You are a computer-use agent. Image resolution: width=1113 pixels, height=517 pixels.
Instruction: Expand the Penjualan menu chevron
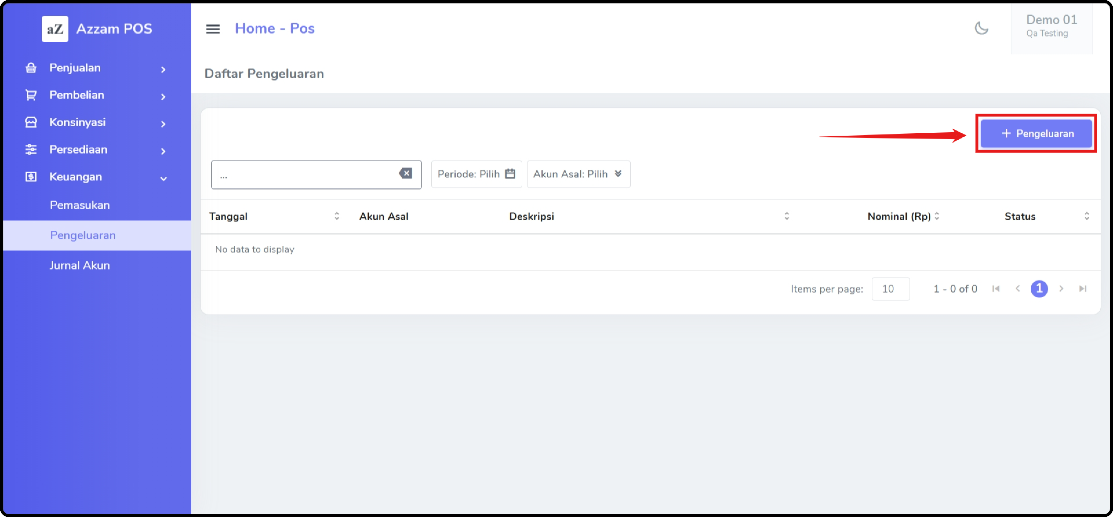tap(163, 69)
